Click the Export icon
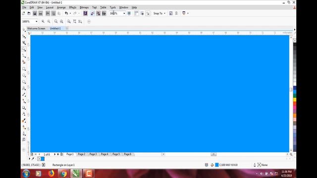 pyautogui.click(x=98, y=13)
